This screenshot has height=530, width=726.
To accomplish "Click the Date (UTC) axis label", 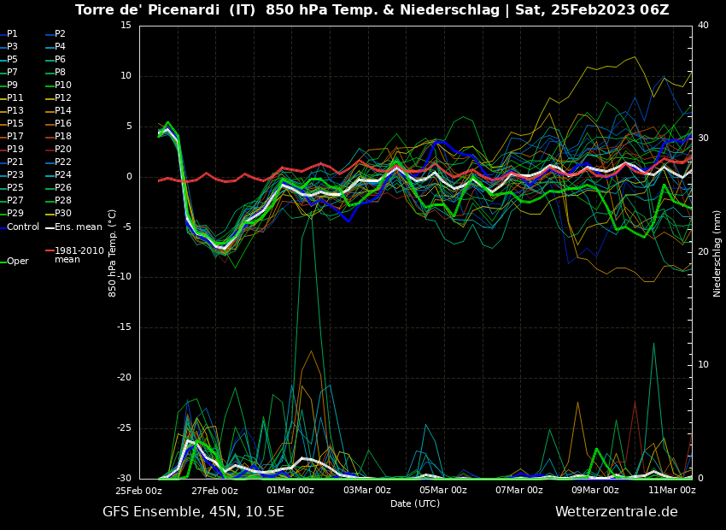I will point(415,503).
